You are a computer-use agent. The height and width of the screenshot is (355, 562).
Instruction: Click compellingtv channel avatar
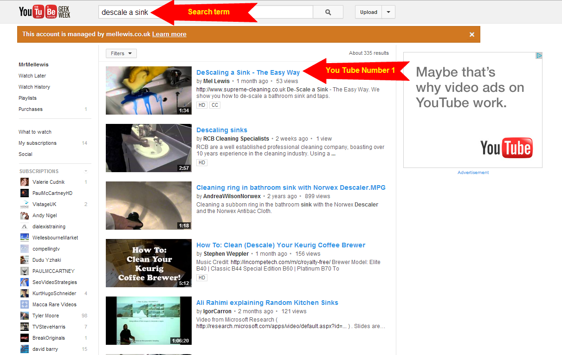[25, 249]
